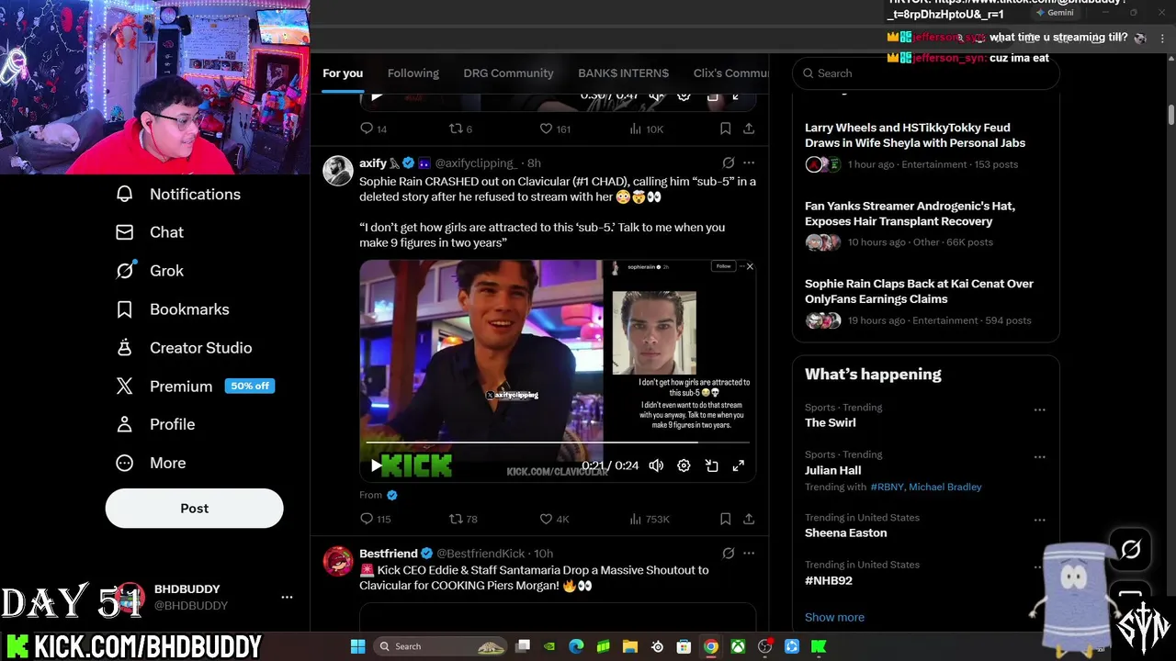The width and height of the screenshot is (1176, 661).
Task: Bookmark the axify post
Action: [x=725, y=519]
